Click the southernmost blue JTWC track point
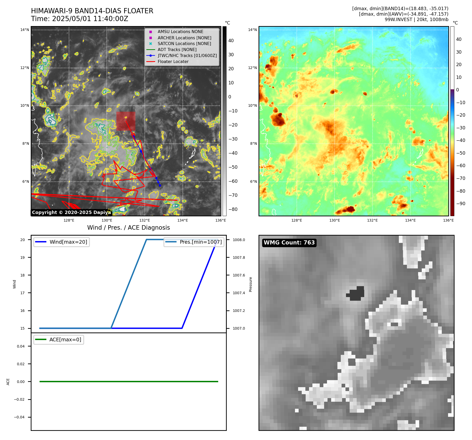Screen dimensions: 472x440 pos(160,185)
